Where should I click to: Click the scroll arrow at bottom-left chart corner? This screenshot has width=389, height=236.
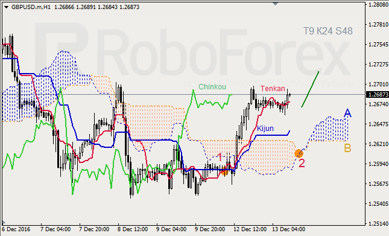[x=4, y=222]
